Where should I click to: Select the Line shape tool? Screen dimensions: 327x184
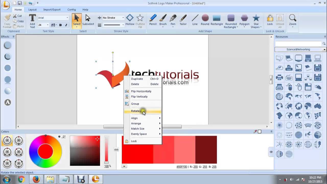click(195, 20)
